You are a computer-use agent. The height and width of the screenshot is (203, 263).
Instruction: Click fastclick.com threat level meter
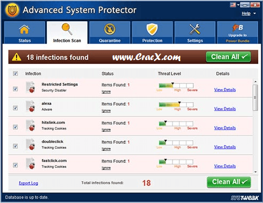pyautogui.click(x=176, y=162)
